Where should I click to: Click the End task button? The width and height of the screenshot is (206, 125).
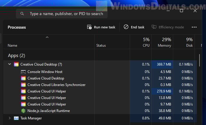coord(134,27)
